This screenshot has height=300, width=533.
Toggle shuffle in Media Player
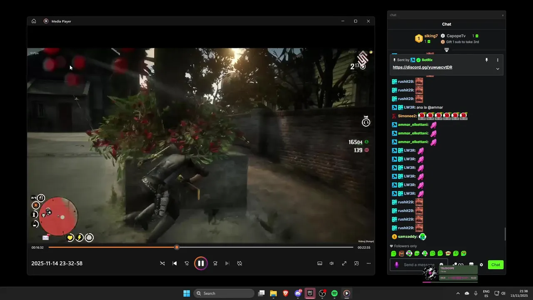coord(162,263)
